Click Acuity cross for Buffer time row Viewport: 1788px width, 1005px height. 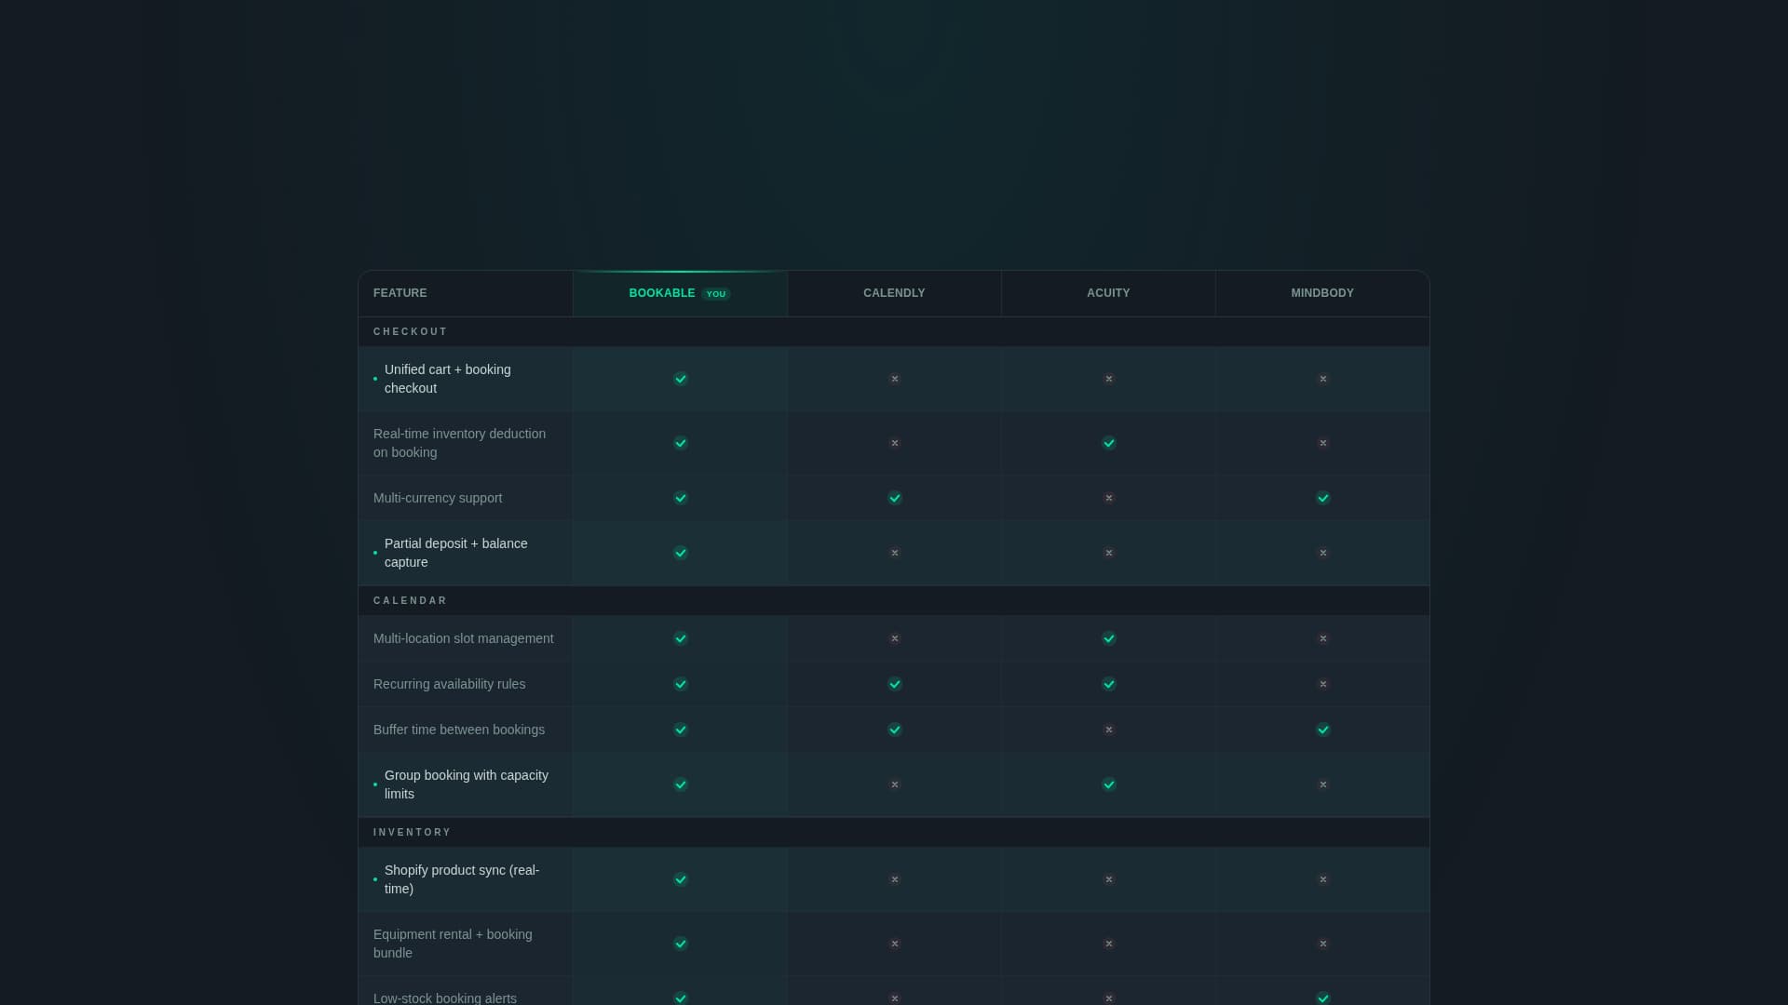coord(1109,730)
